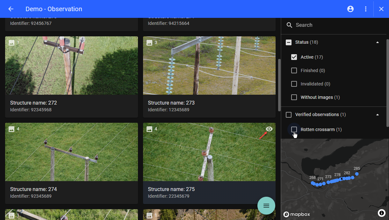
Task: Tick the Without images checkbox
Action: [x=294, y=97]
